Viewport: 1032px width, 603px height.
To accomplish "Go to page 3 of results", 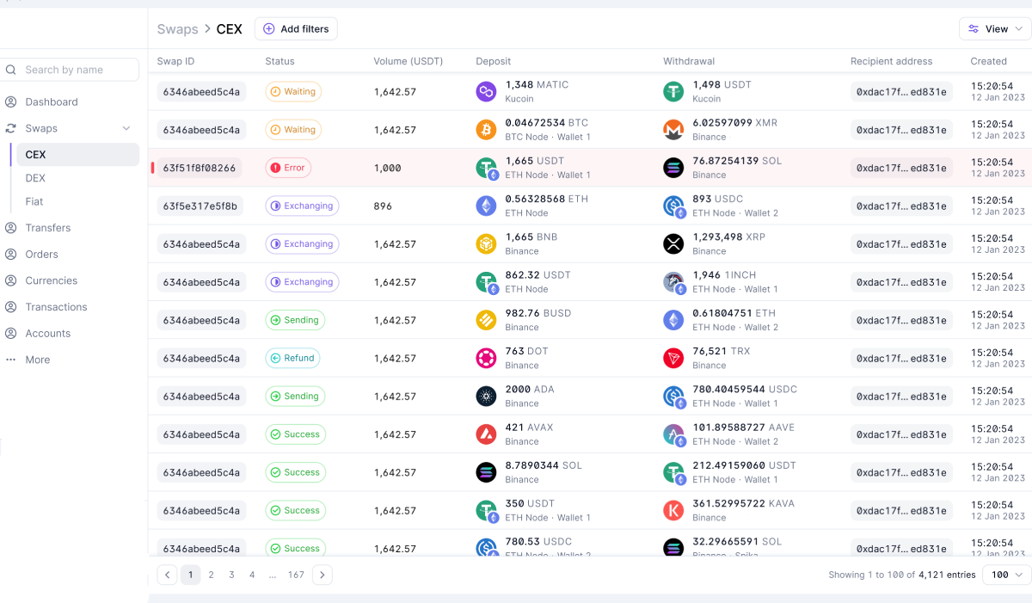I will coord(232,574).
